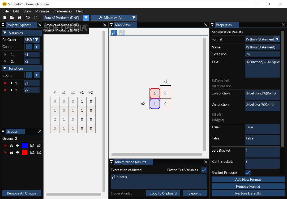This screenshot has height=199, width=287.
Task: Toggle the red 1 cell in the Karnaugh map
Action: coord(155,93)
